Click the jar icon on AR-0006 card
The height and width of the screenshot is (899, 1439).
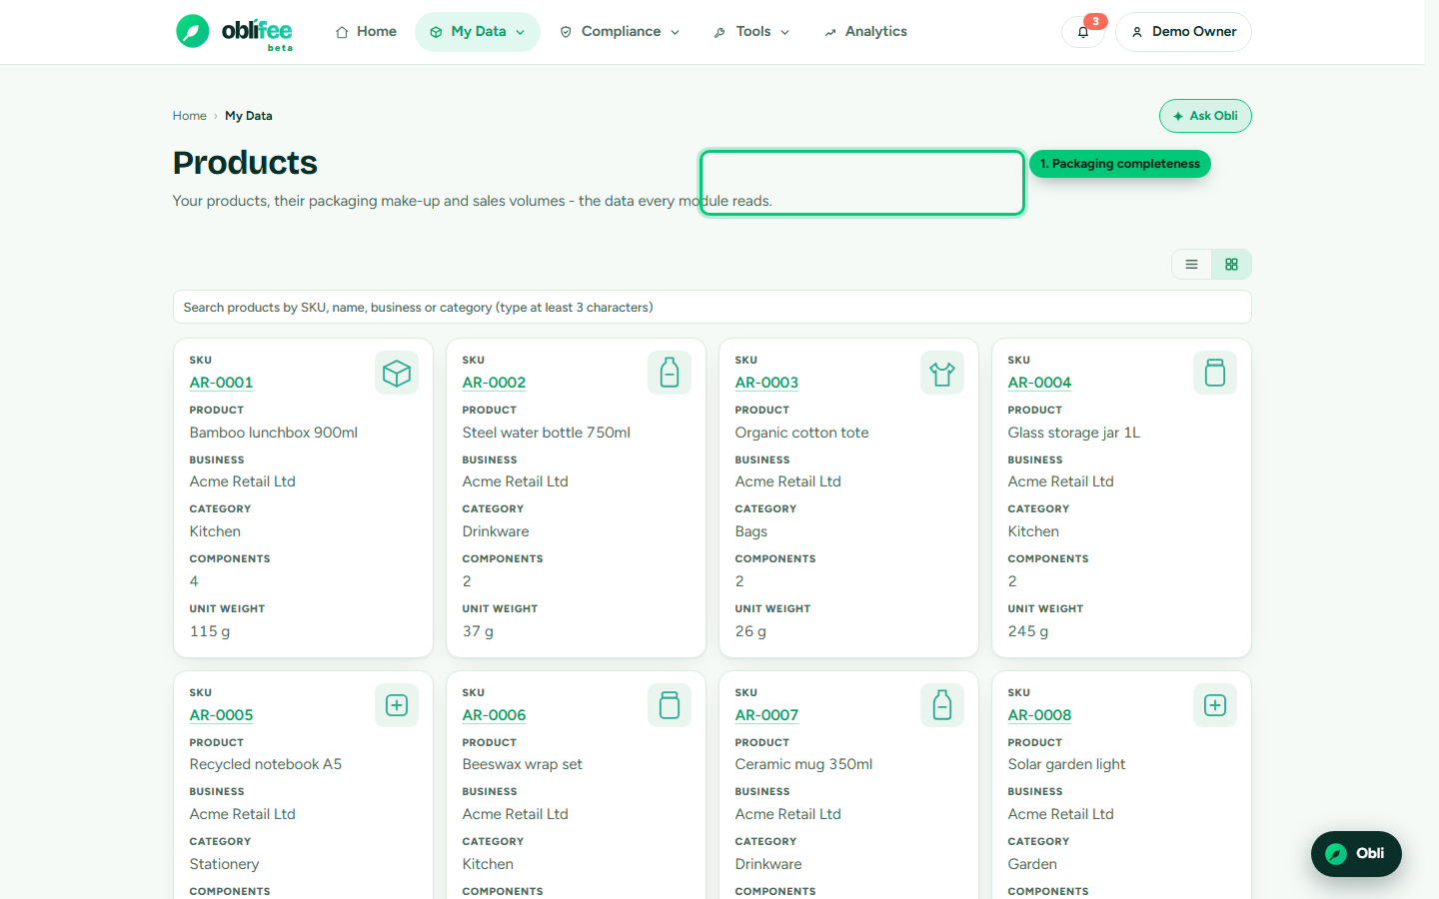click(670, 705)
